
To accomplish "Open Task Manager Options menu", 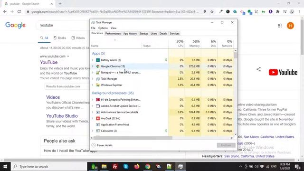I will tap(103, 28).
